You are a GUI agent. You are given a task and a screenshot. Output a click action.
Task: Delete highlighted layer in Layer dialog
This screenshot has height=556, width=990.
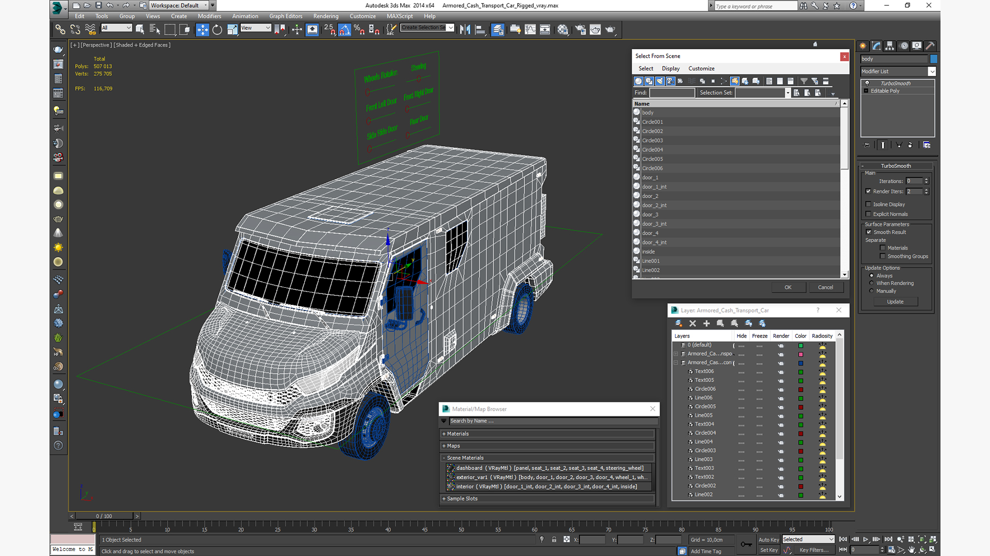[692, 323]
